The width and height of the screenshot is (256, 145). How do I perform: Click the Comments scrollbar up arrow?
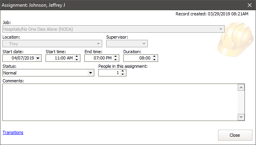(241, 87)
